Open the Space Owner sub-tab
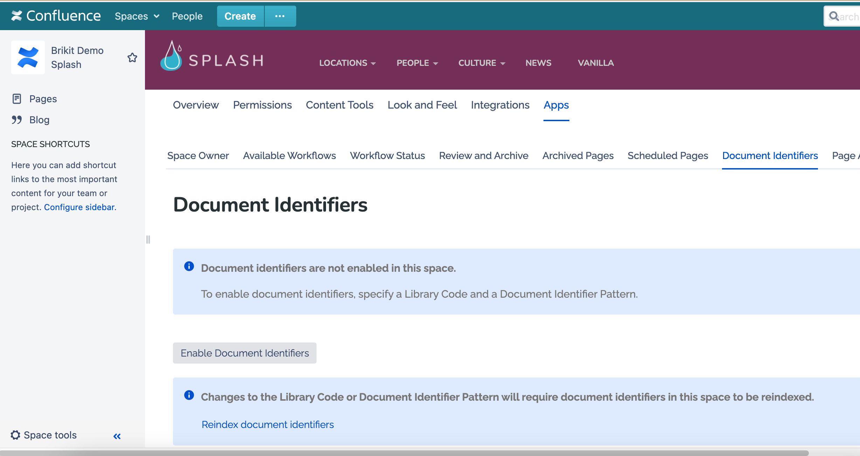The height and width of the screenshot is (456, 860). pyautogui.click(x=198, y=156)
